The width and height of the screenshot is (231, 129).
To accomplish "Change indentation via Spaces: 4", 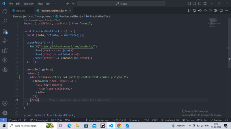I will click(x=134, y=120).
